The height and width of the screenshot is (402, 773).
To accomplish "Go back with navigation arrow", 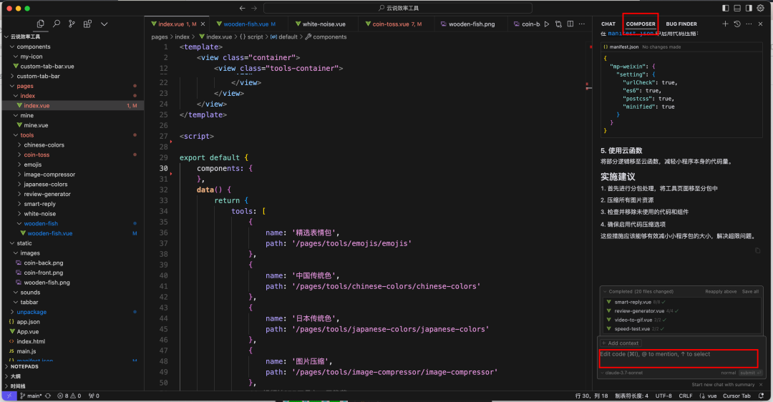I will click(242, 8).
